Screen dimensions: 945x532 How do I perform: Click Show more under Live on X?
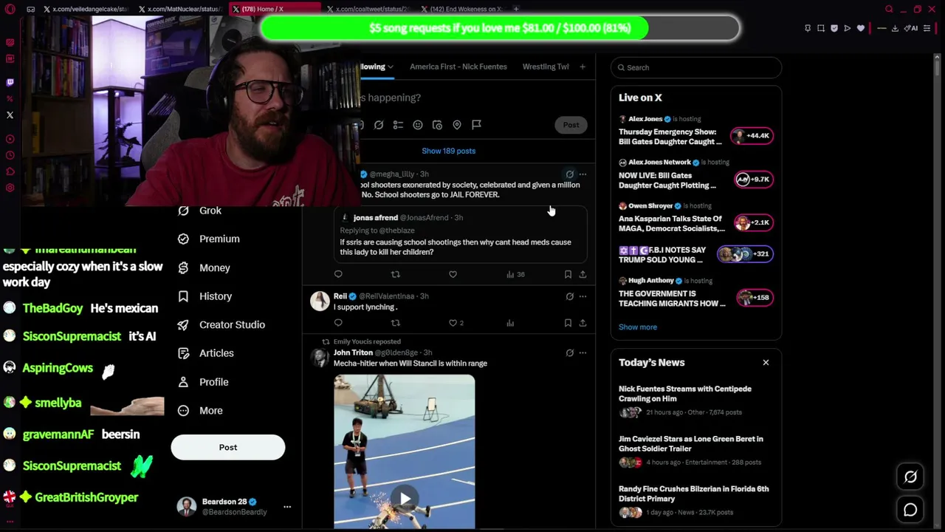[x=638, y=327]
